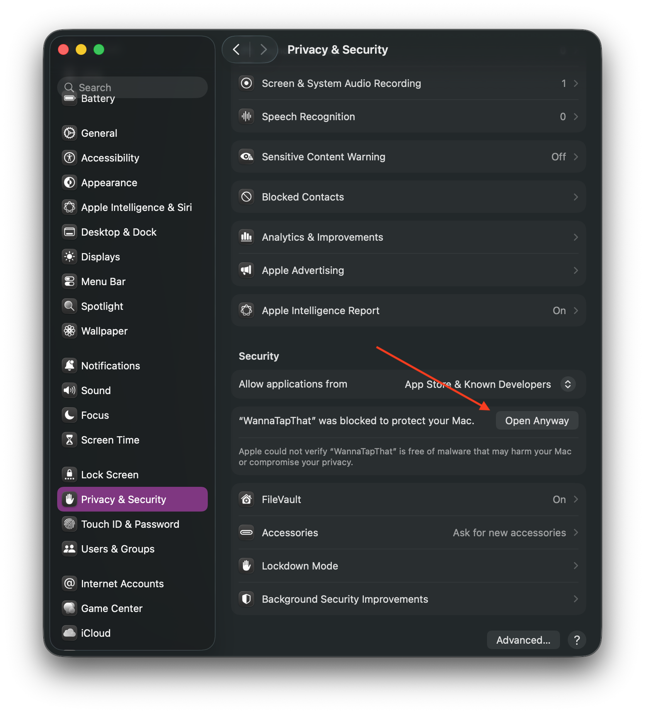The height and width of the screenshot is (714, 645).
Task: Click the help question mark button
Action: [x=577, y=640]
